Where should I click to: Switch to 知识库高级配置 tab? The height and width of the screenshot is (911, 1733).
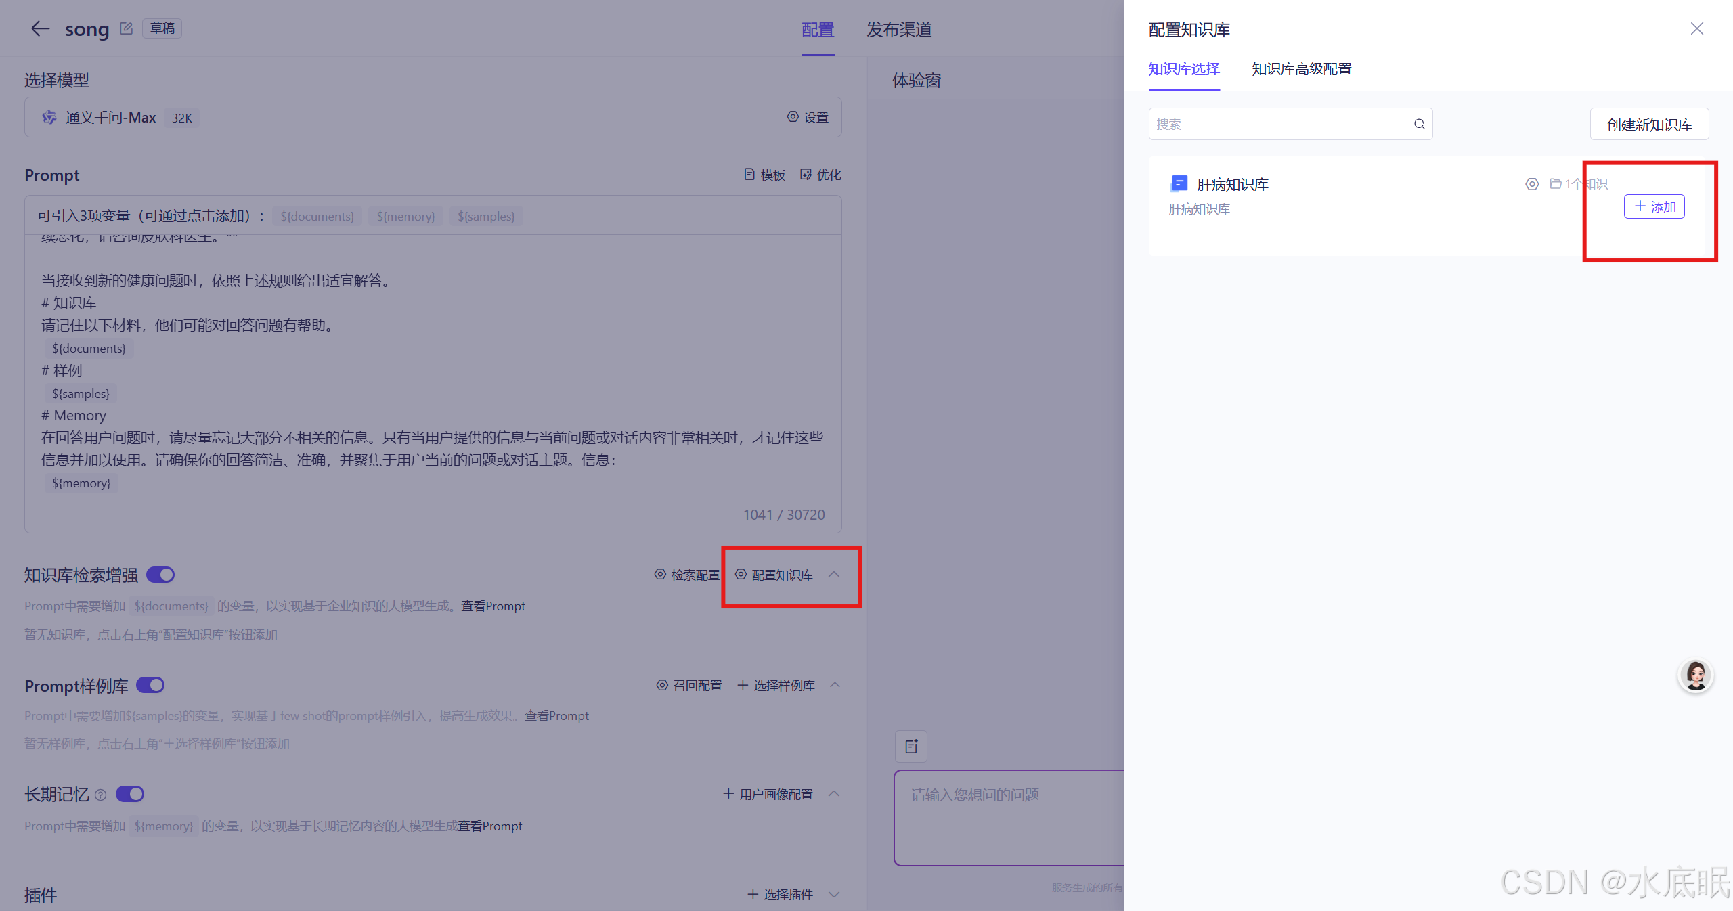point(1301,69)
